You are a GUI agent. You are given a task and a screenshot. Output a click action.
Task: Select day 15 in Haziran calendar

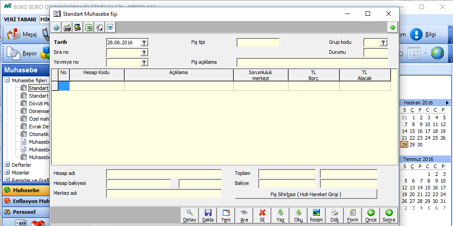pyautogui.click(x=412, y=131)
